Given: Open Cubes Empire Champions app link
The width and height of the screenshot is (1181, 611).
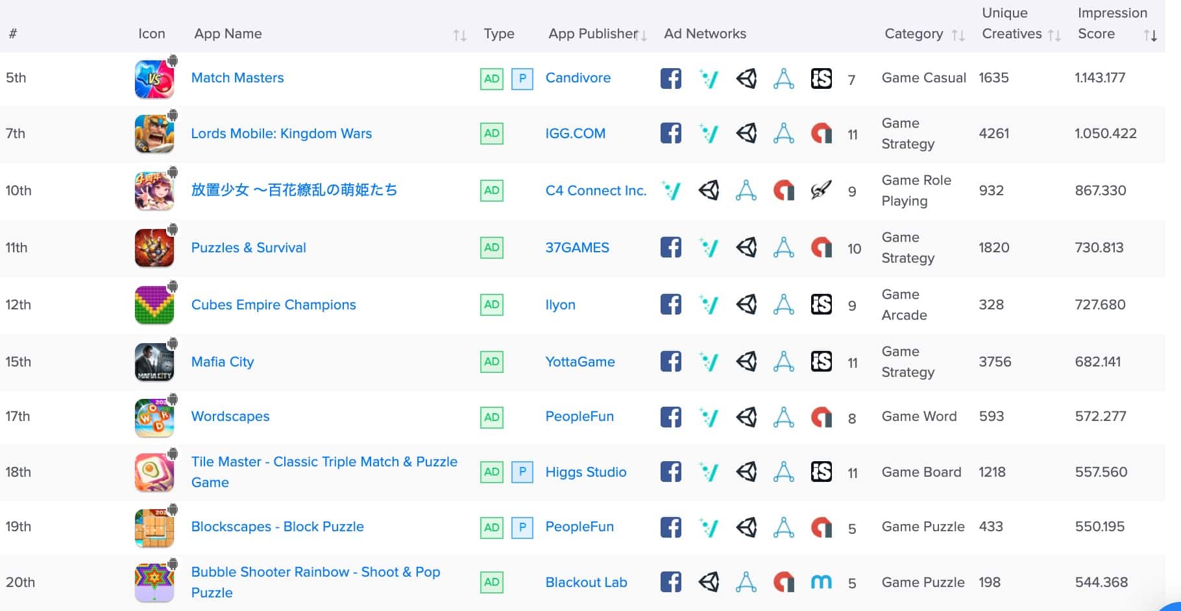Looking at the screenshot, I should [x=273, y=305].
